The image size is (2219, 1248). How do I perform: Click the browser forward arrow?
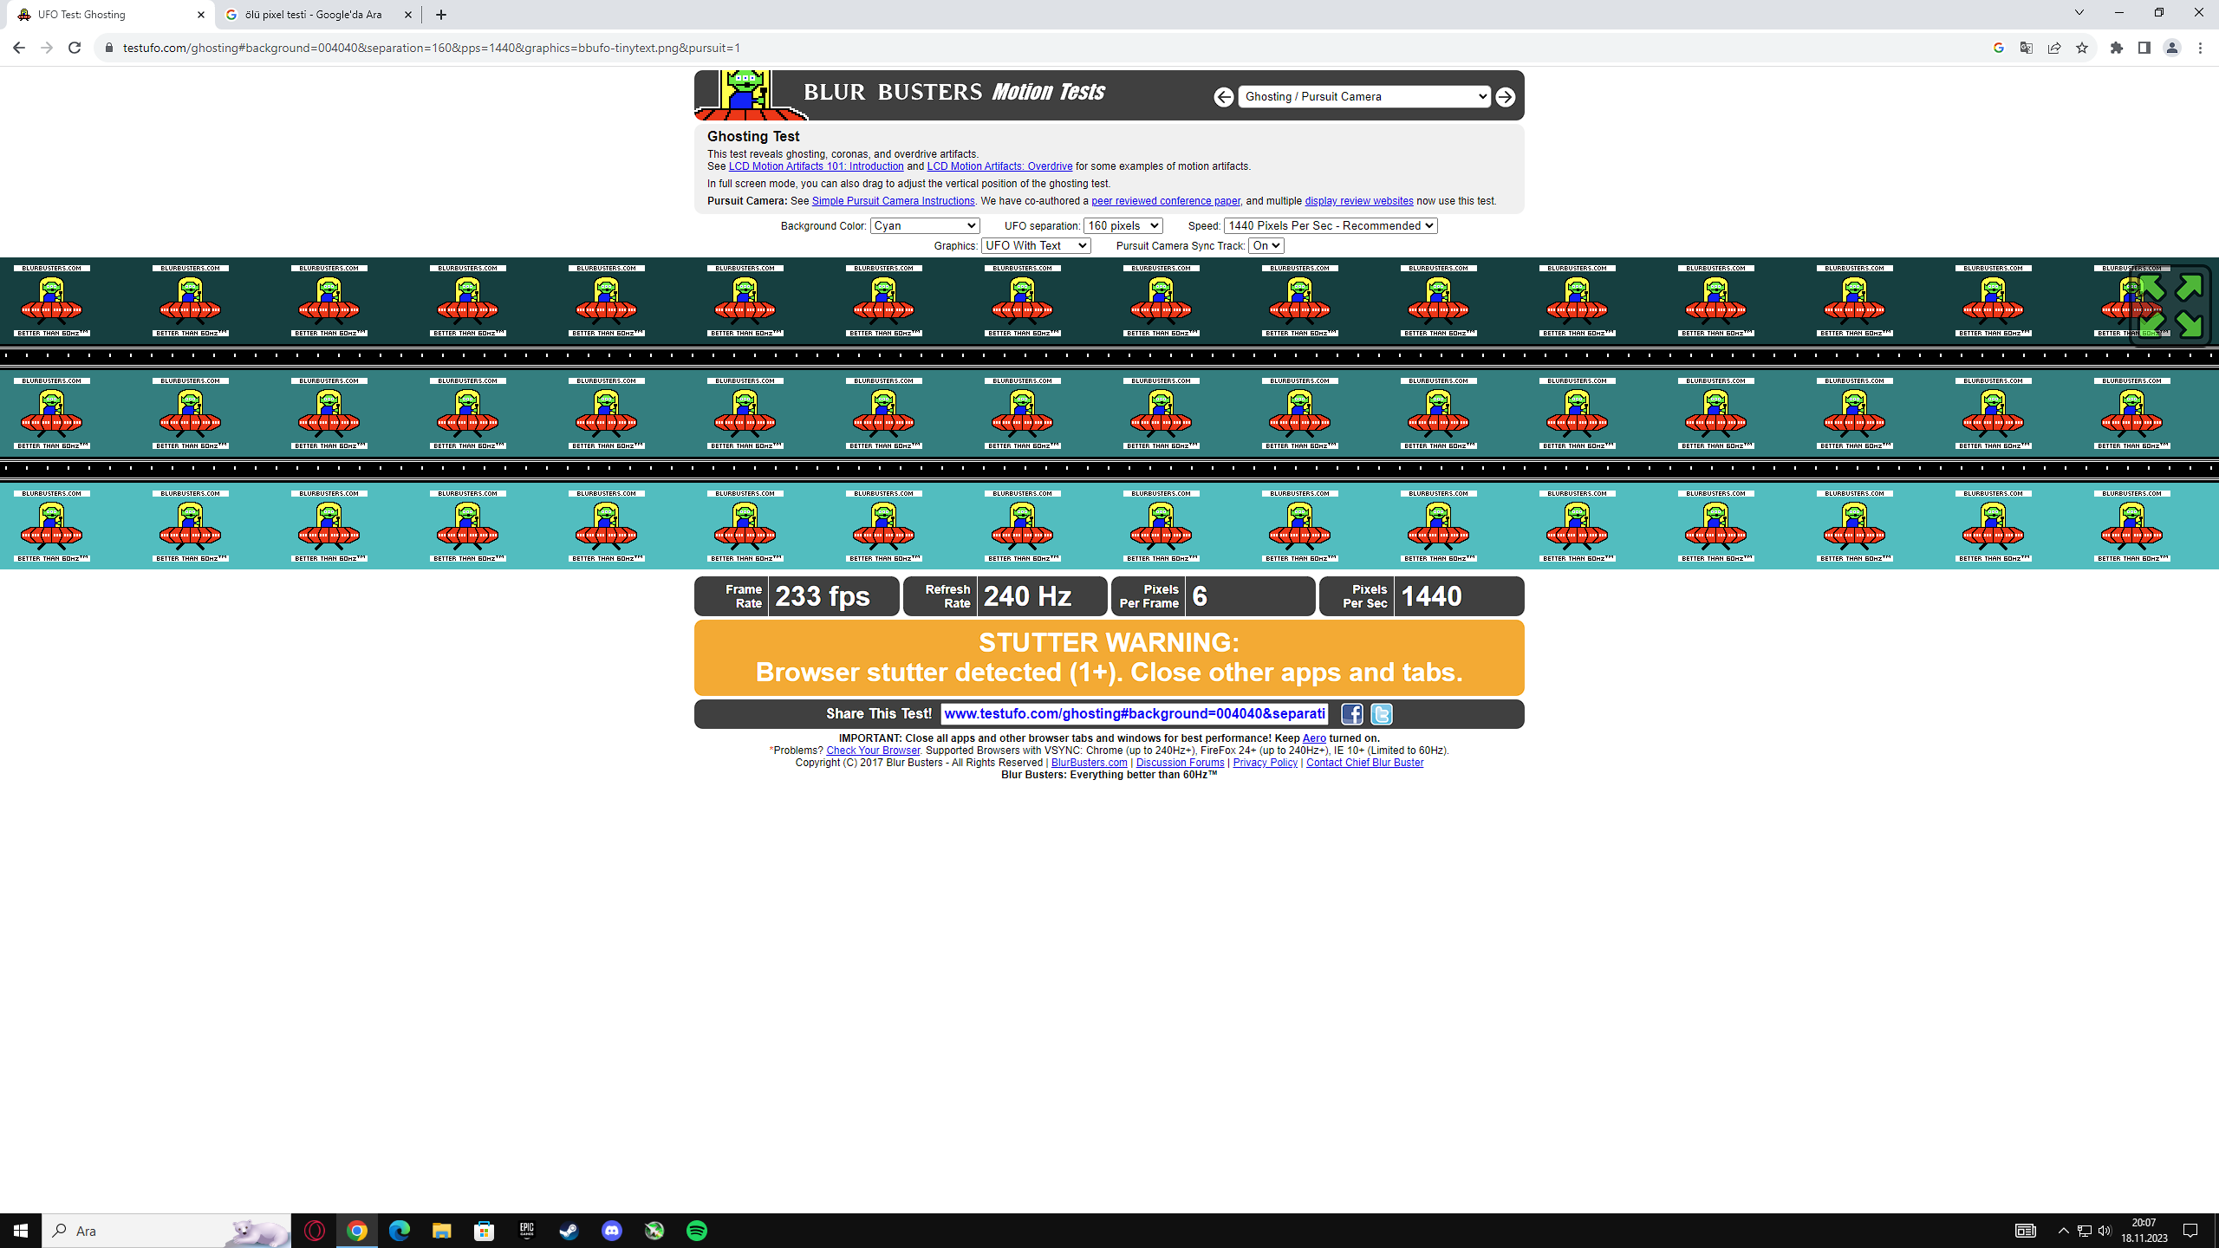[47, 48]
